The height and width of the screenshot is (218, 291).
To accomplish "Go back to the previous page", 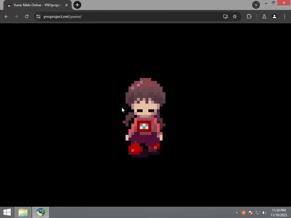I will pos(6,16).
